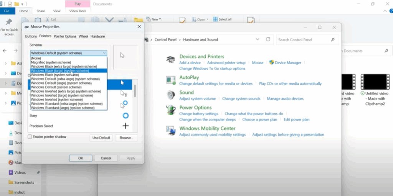Click the Devices and Printers icon
This screenshot has width=393, height=196.
point(171,60)
